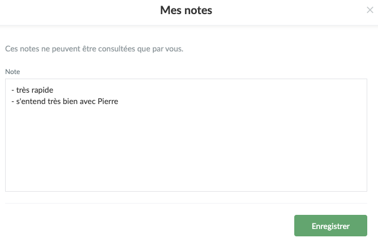The width and height of the screenshot is (378, 242).
Task: Click the divider line above Enregistrer
Action: tap(186, 203)
